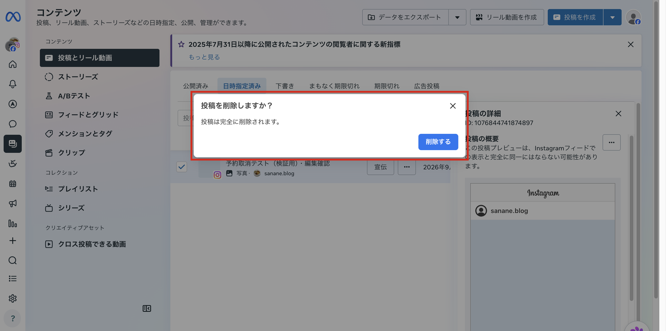The width and height of the screenshot is (666, 331).
Task: Dismiss the 新指標 banner
Action: click(631, 44)
